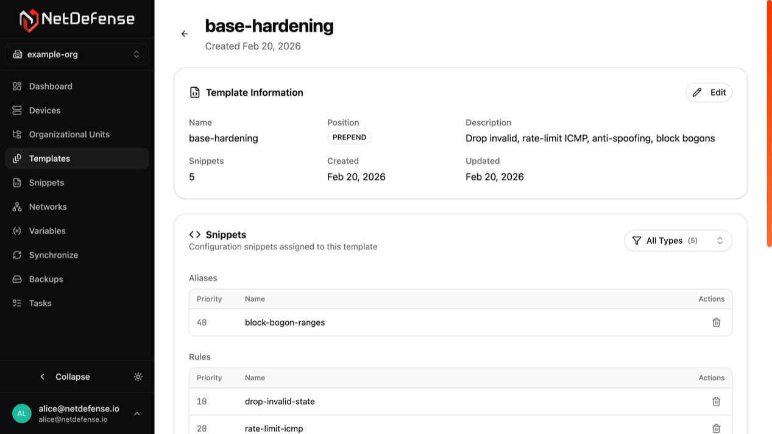
Task: Click the Snippets section code icon
Action: (195, 235)
